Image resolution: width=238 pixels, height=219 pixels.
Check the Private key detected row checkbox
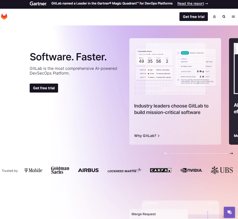click(x=138, y=74)
